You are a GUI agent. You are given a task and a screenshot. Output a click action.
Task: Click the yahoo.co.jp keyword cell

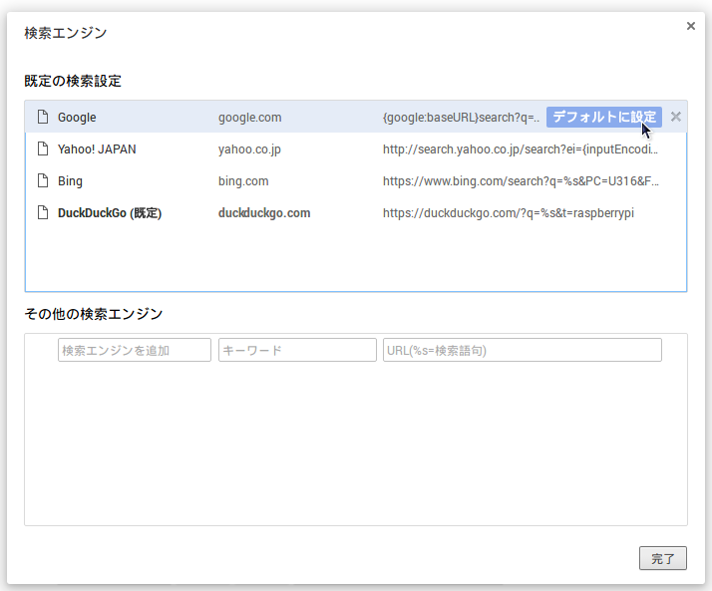[x=249, y=149]
